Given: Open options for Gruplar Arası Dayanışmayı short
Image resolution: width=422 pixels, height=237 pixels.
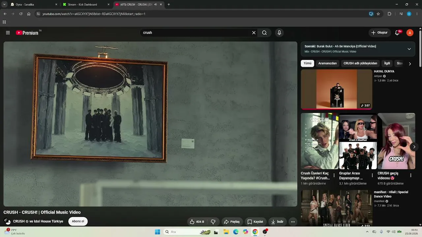Looking at the screenshot, I should pyautogui.click(x=372, y=175).
